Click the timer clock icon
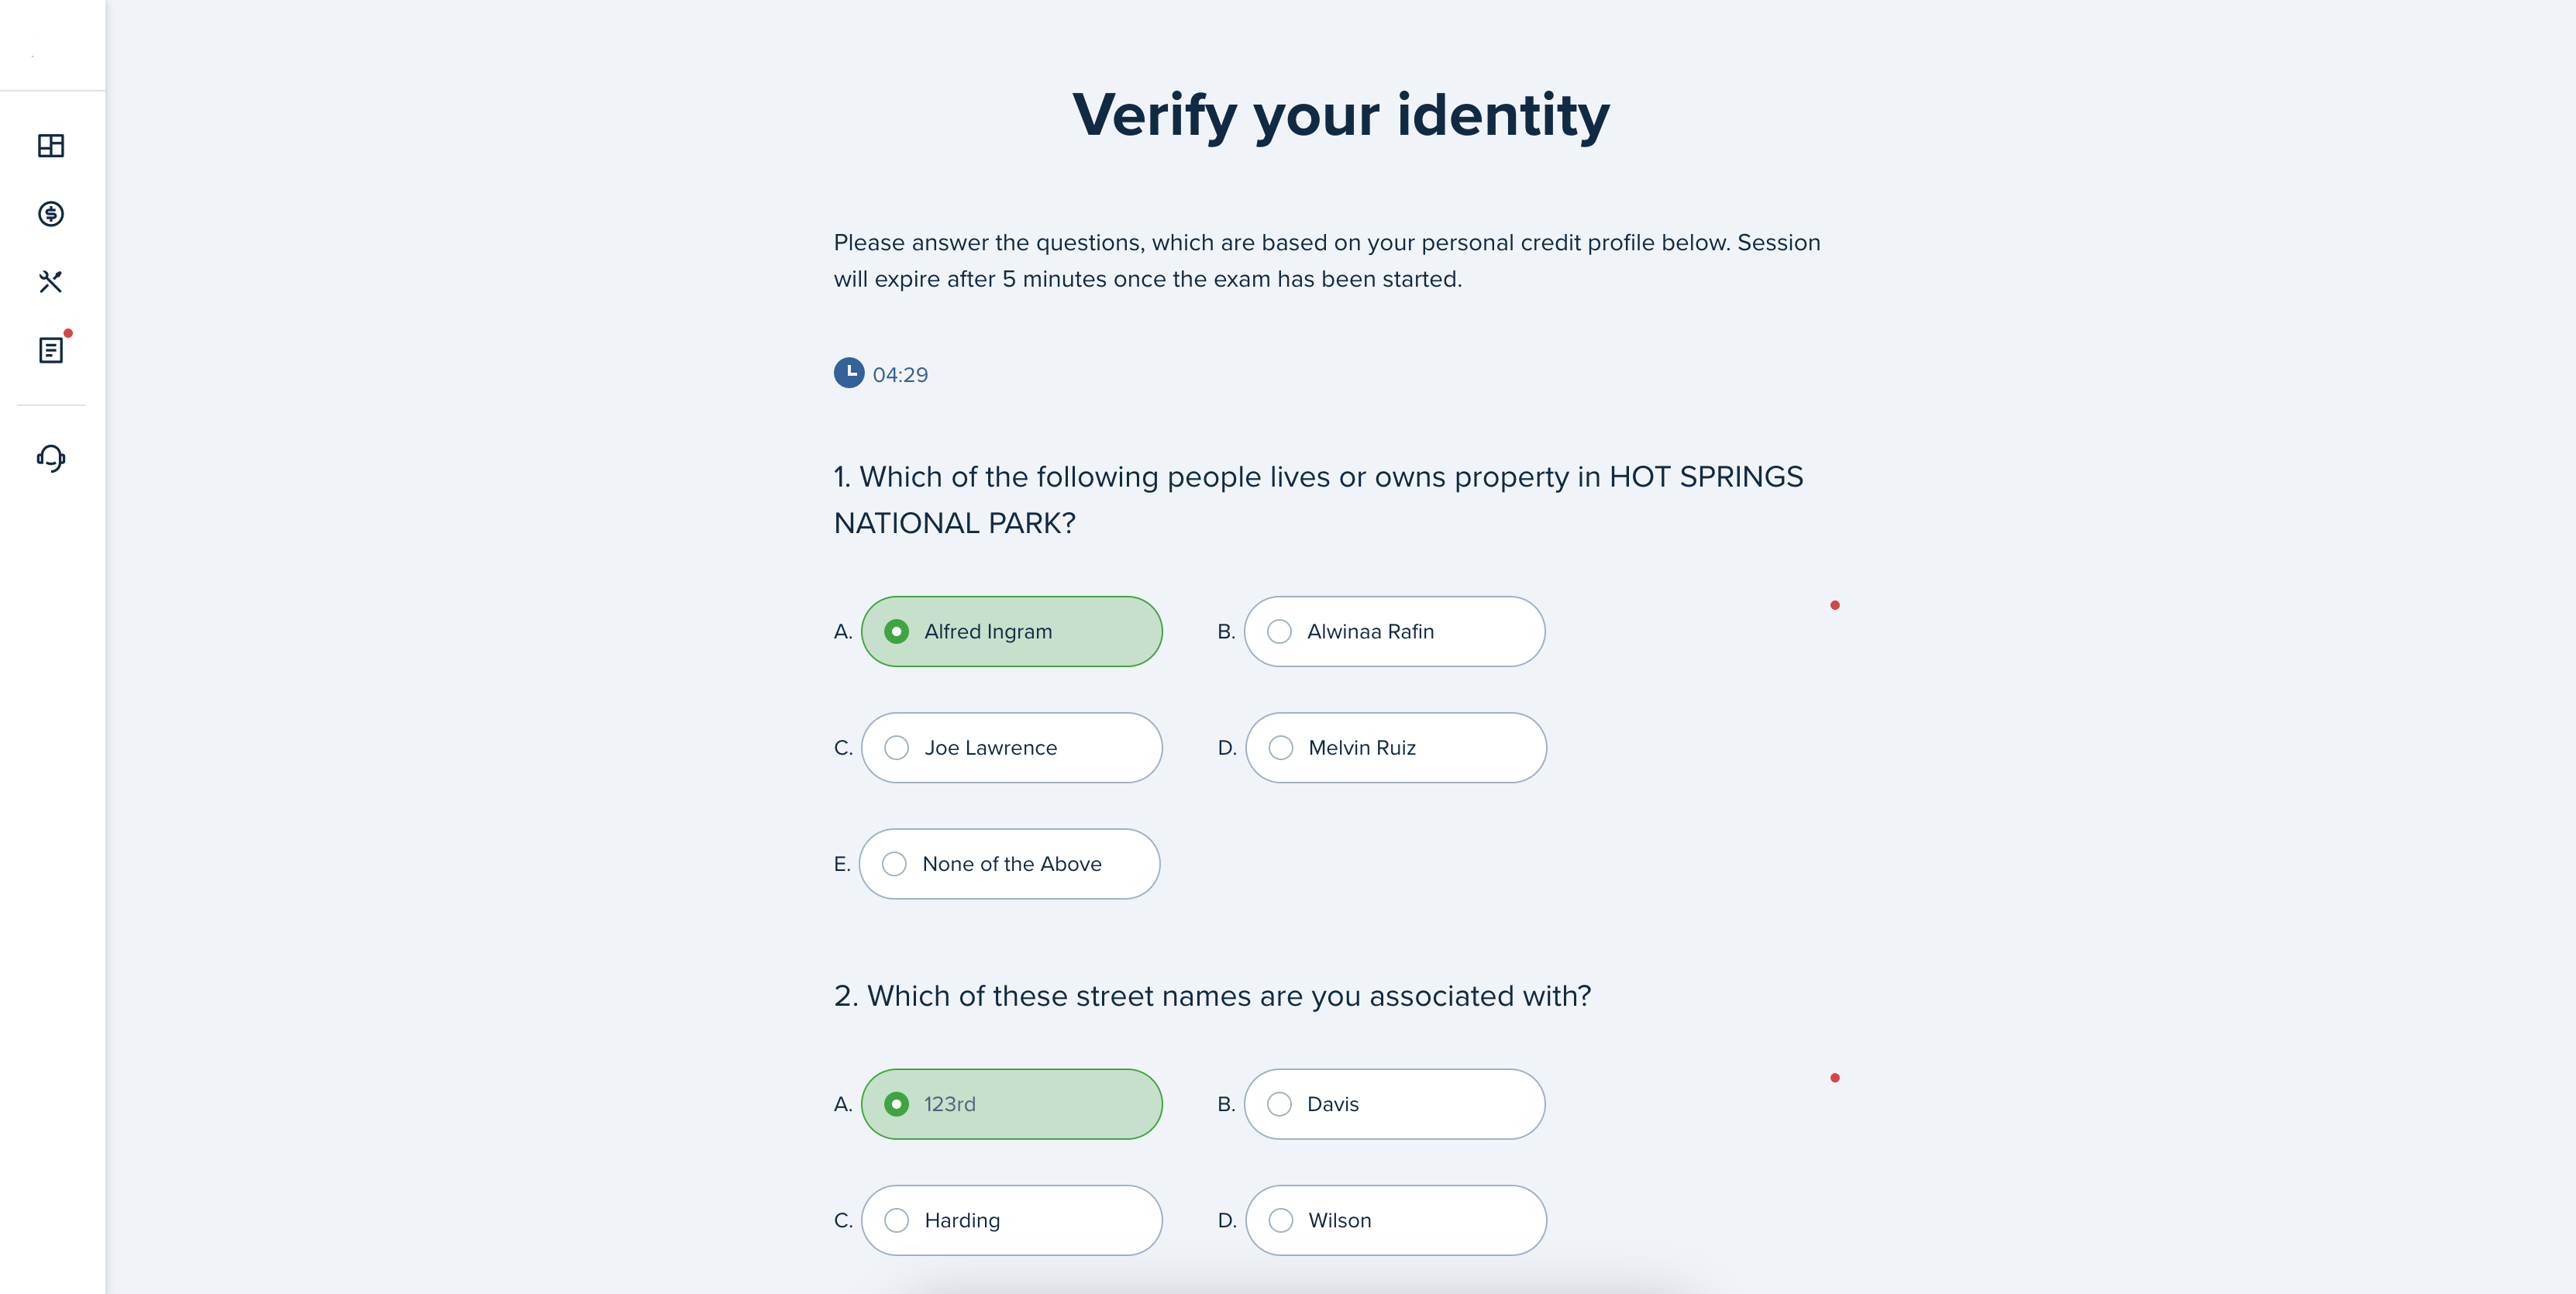The height and width of the screenshot is (1294, 2576). pyautogui.click(x=849, y=373)
